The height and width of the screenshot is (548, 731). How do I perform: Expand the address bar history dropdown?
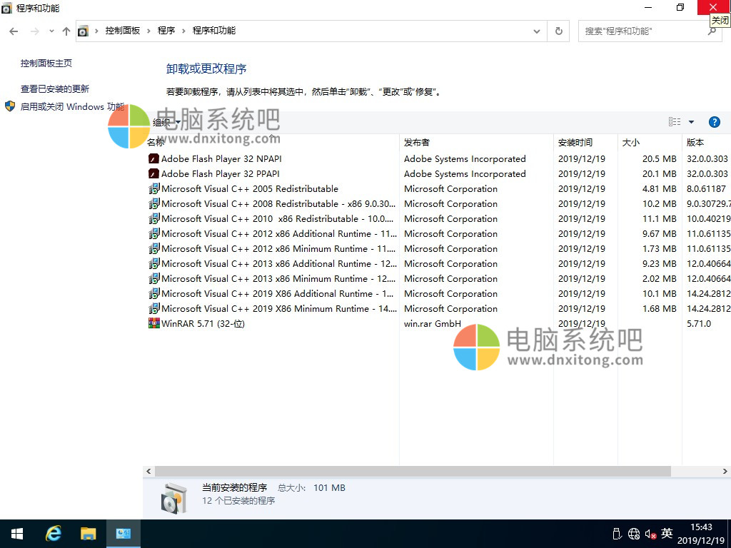(x=537, y=31)
